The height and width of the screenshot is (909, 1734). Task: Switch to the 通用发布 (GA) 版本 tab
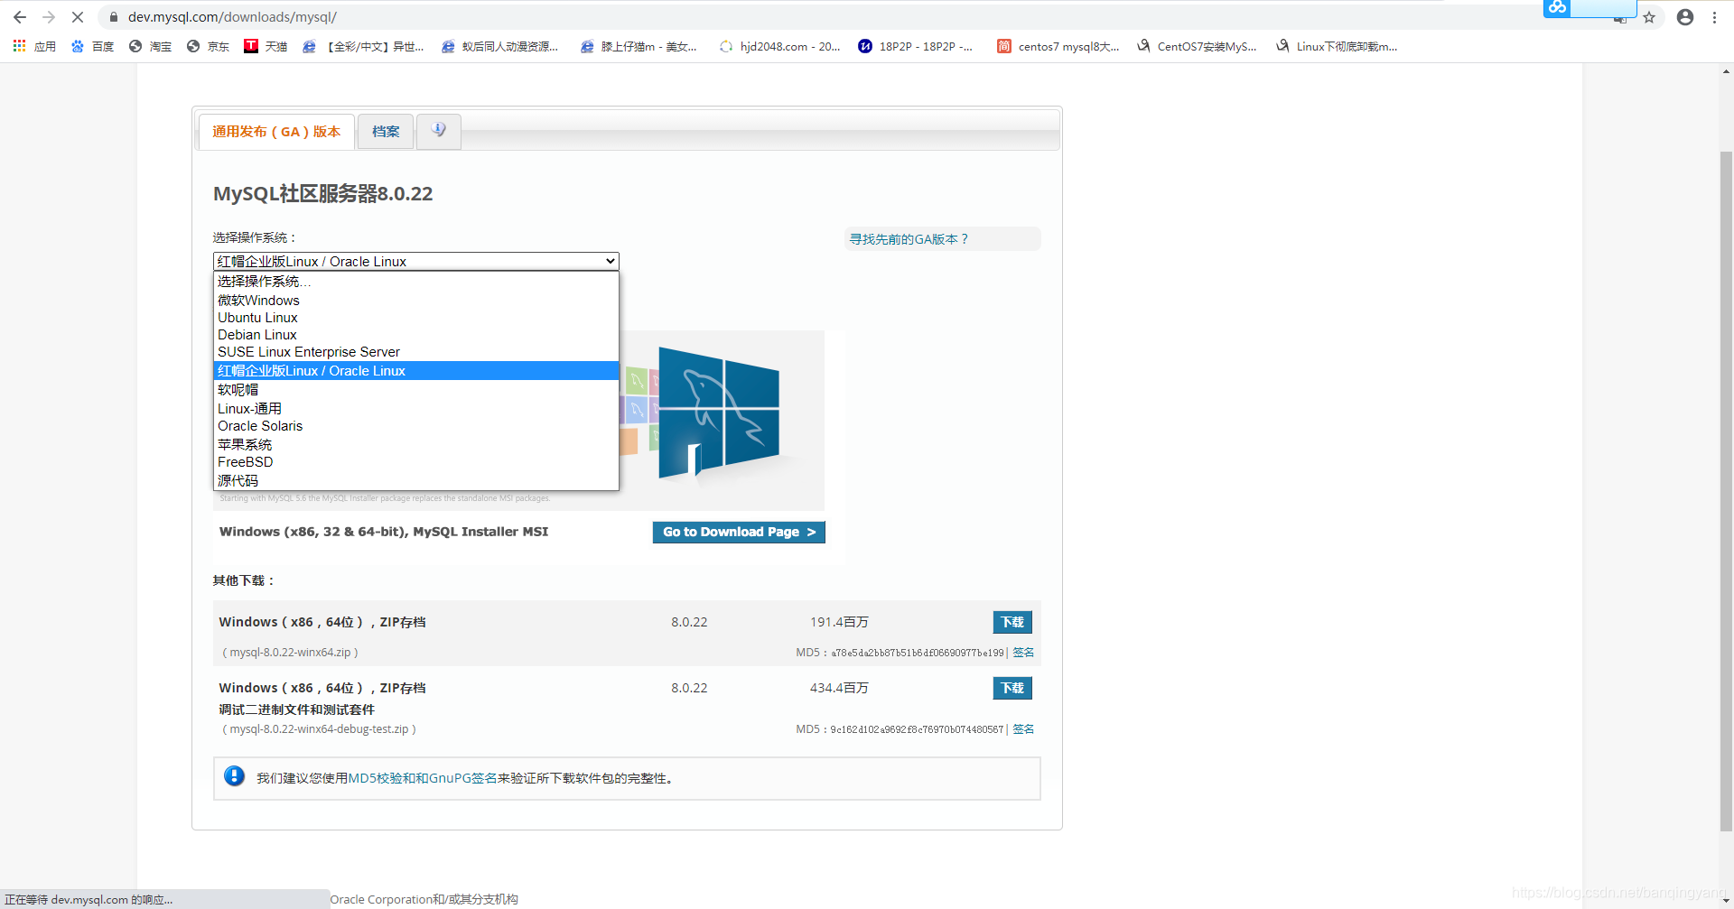click(x=276, y=132)
